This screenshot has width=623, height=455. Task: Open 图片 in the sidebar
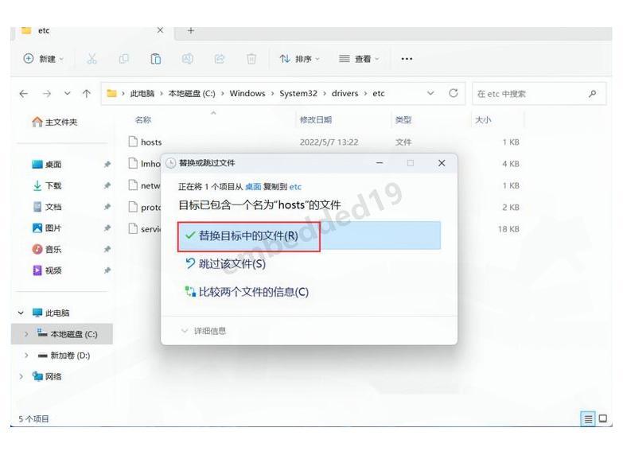coord(47,228)
